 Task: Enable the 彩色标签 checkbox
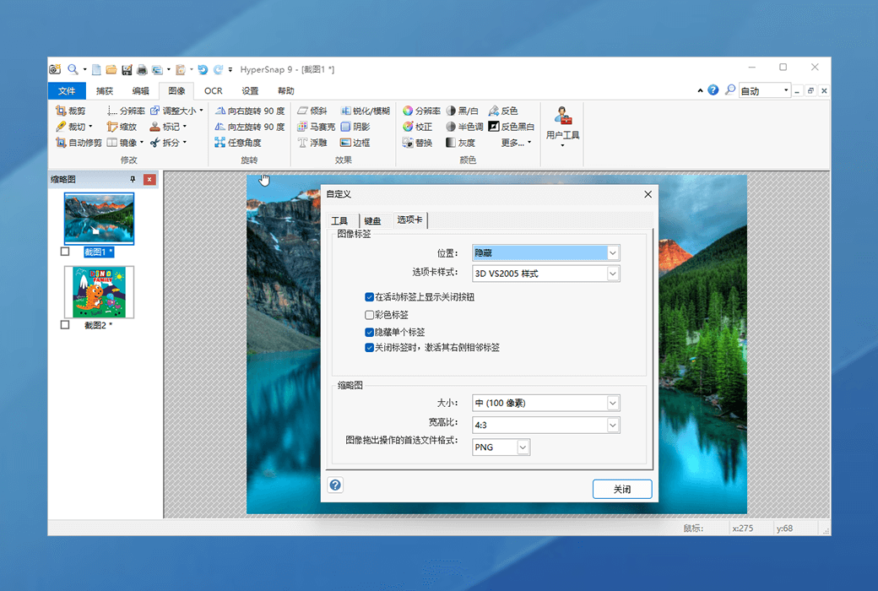[370, 315]
